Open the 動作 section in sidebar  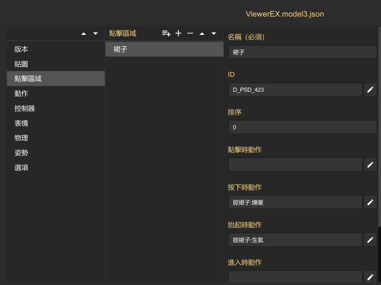[21, 93]
